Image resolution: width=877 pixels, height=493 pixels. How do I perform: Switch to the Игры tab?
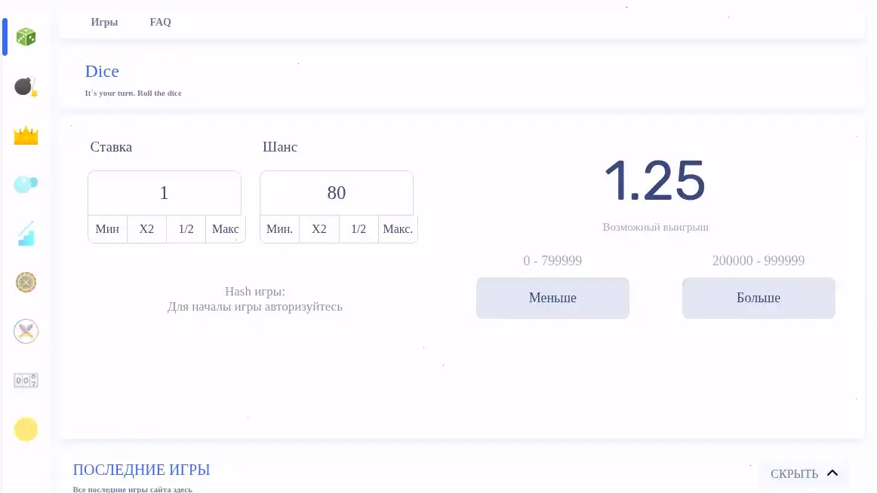(x=103, y=22)
